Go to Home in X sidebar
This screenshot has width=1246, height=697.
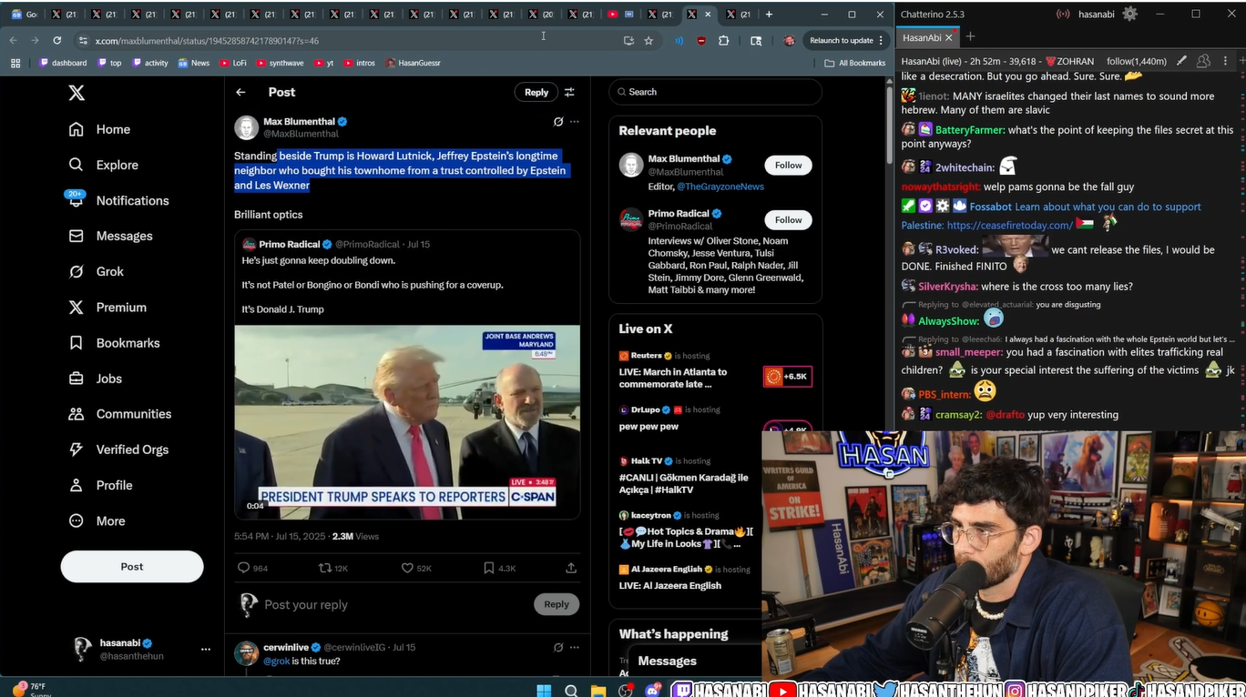pyautogui.click(x=100, y=129)
